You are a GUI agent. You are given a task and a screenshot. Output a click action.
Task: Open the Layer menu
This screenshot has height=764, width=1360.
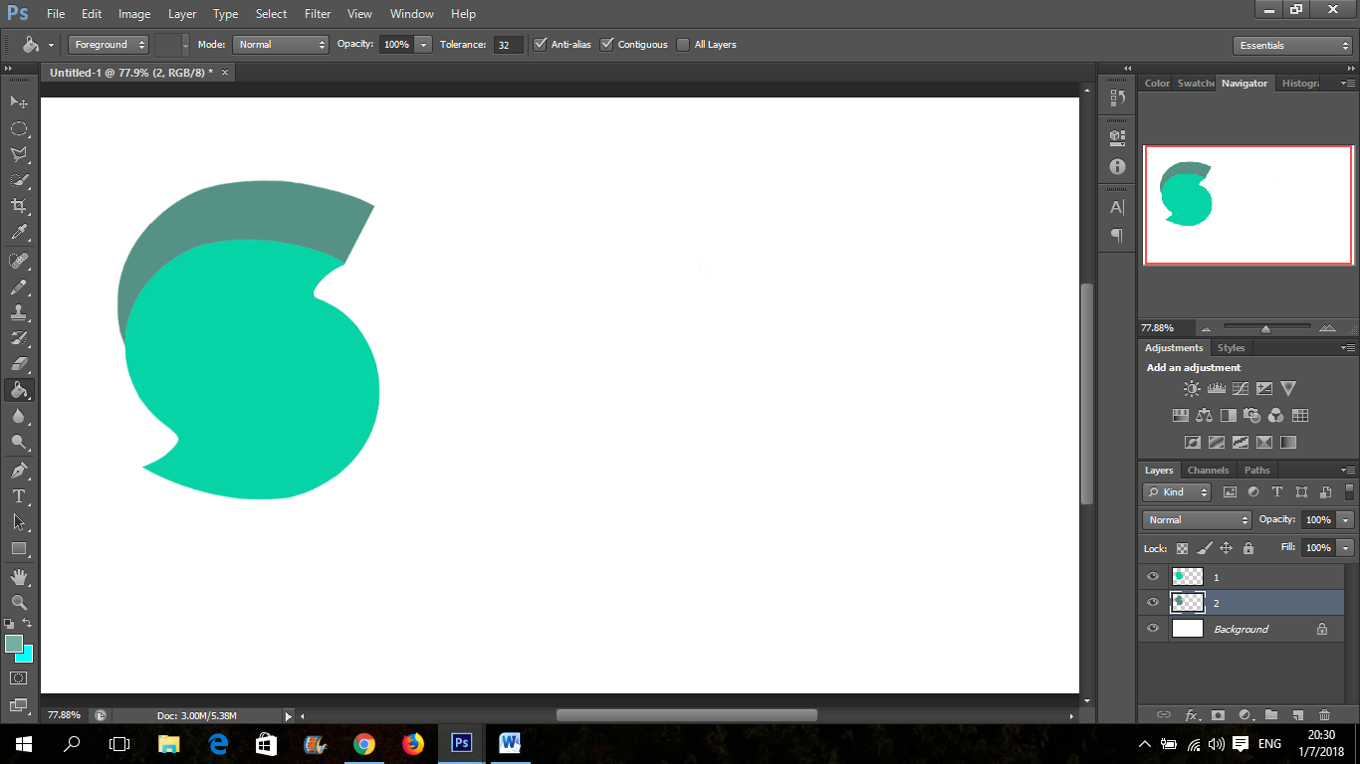(182, 14)
